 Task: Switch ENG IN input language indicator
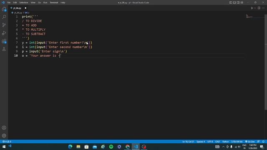(244, 147)
